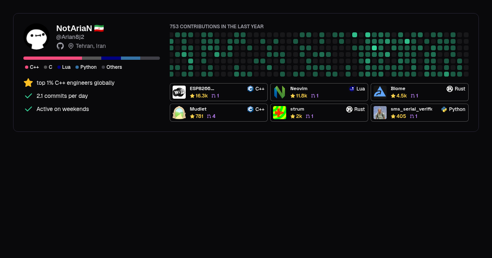
Task: Click the Python language icon on sms_serial_verific card
Action: coord(444,109)
